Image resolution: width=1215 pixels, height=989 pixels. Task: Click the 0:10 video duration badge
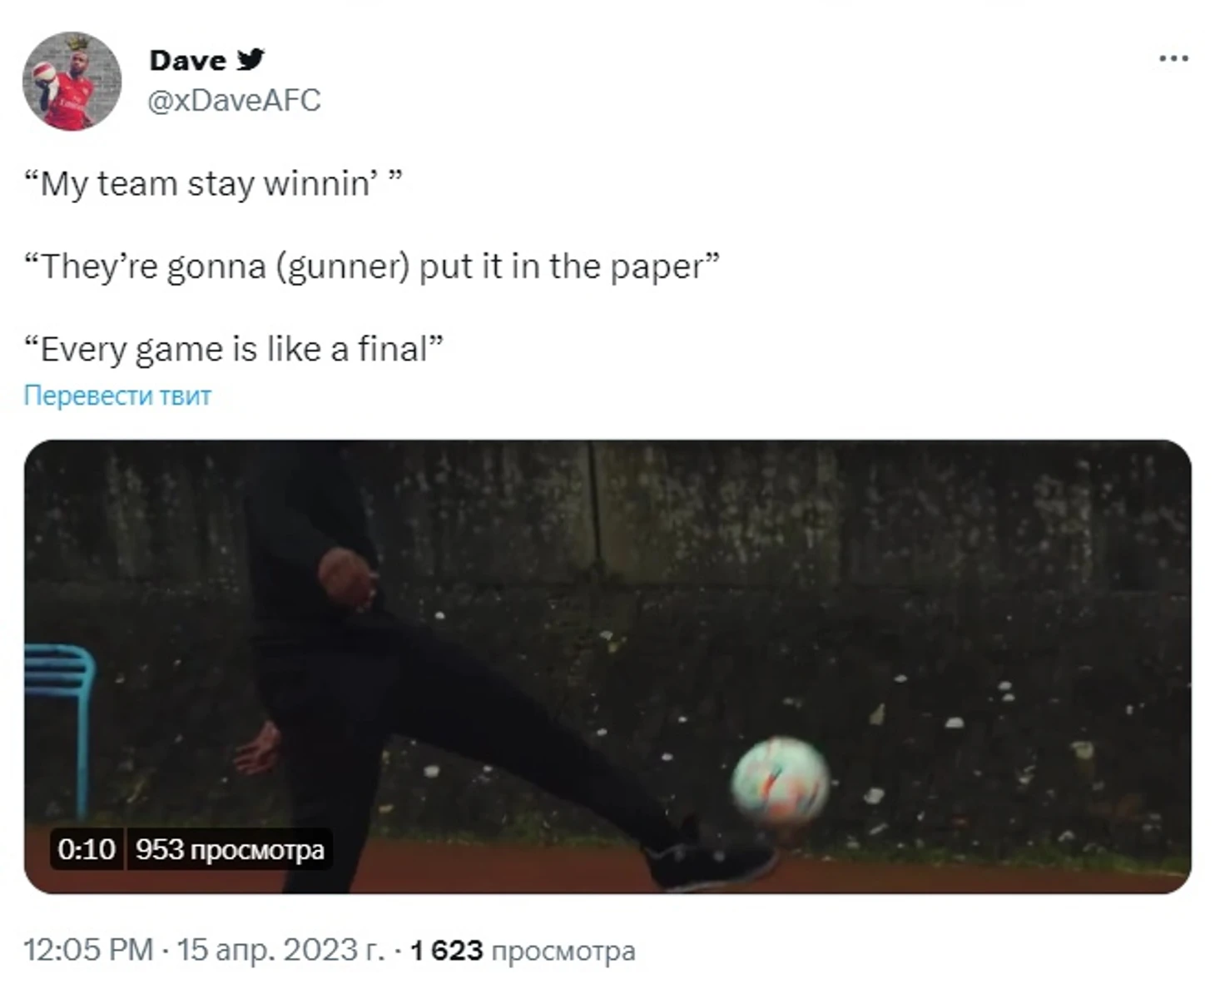87,849
